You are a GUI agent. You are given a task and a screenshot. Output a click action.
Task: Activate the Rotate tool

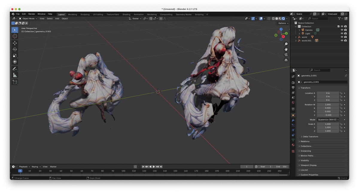[x=15, y=49]
